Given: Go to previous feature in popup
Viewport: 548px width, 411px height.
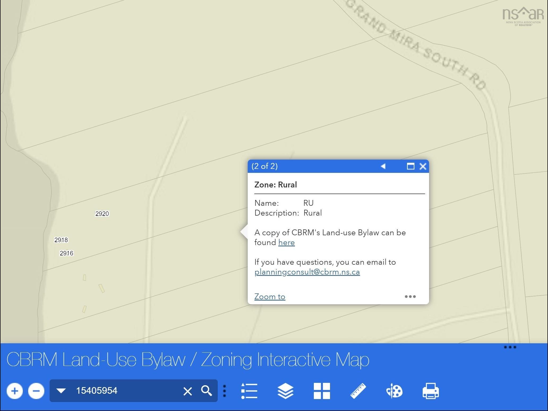Looking at the screenshot, I should click(x=383, y=166).
